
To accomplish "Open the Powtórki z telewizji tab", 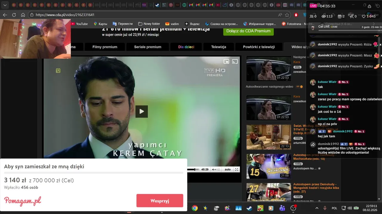I will click(x=258, y=47).
